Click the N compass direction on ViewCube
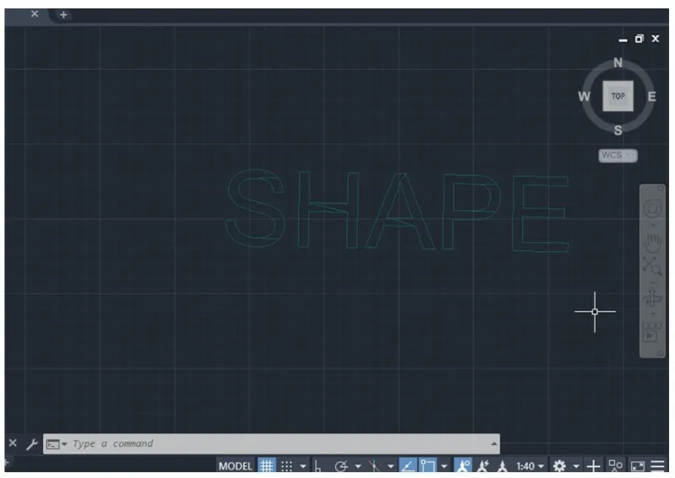The image size is (675, 478). tap(618, 63)
